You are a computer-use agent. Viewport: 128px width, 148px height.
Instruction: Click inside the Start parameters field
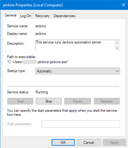(x=80, y=124)
